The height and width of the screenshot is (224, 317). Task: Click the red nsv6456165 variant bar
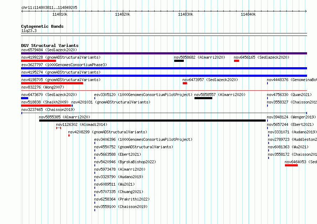(237, 61)
